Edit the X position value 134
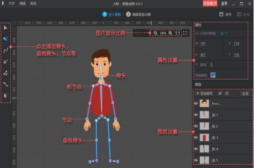This screenshot has width=254, height=168. (x=237, y=44)
